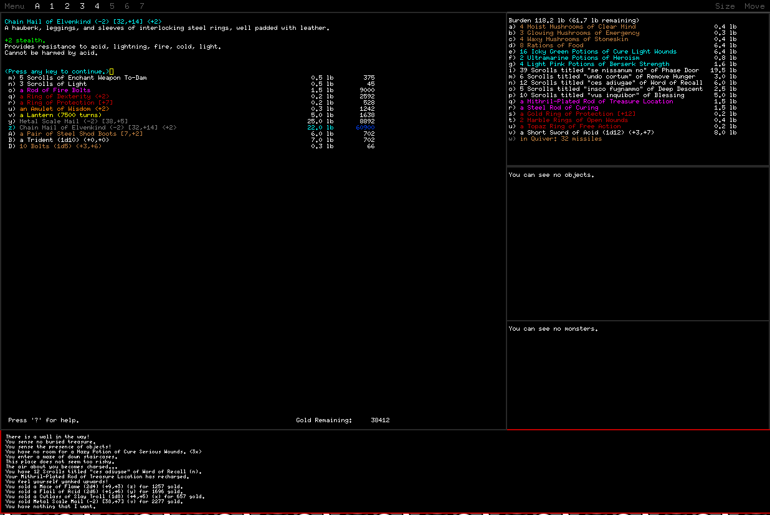Select the 10 Bolts (1d5) (+3,+6) row
This screenshot has width=770, height=515.
(x=191, y=146)
